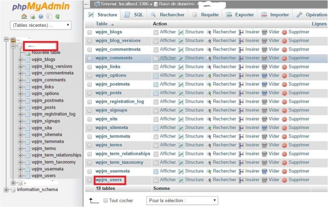The height and width of the screenshot is (207, 328).
Task: Check the wpjm_blogs row checkbox
Action: 90,32
